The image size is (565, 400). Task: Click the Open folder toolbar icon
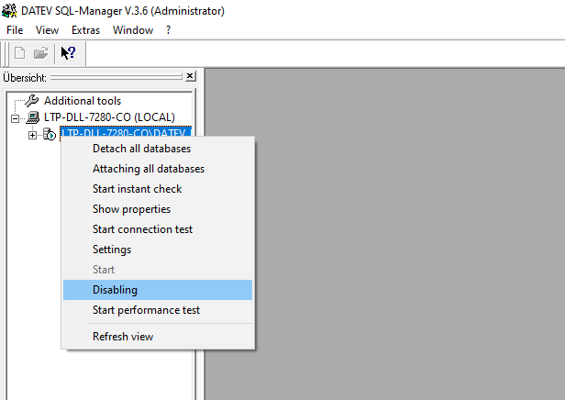(x=40, y=53)
